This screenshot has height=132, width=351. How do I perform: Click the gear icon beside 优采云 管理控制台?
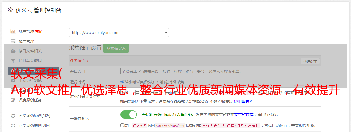point(10,10)
